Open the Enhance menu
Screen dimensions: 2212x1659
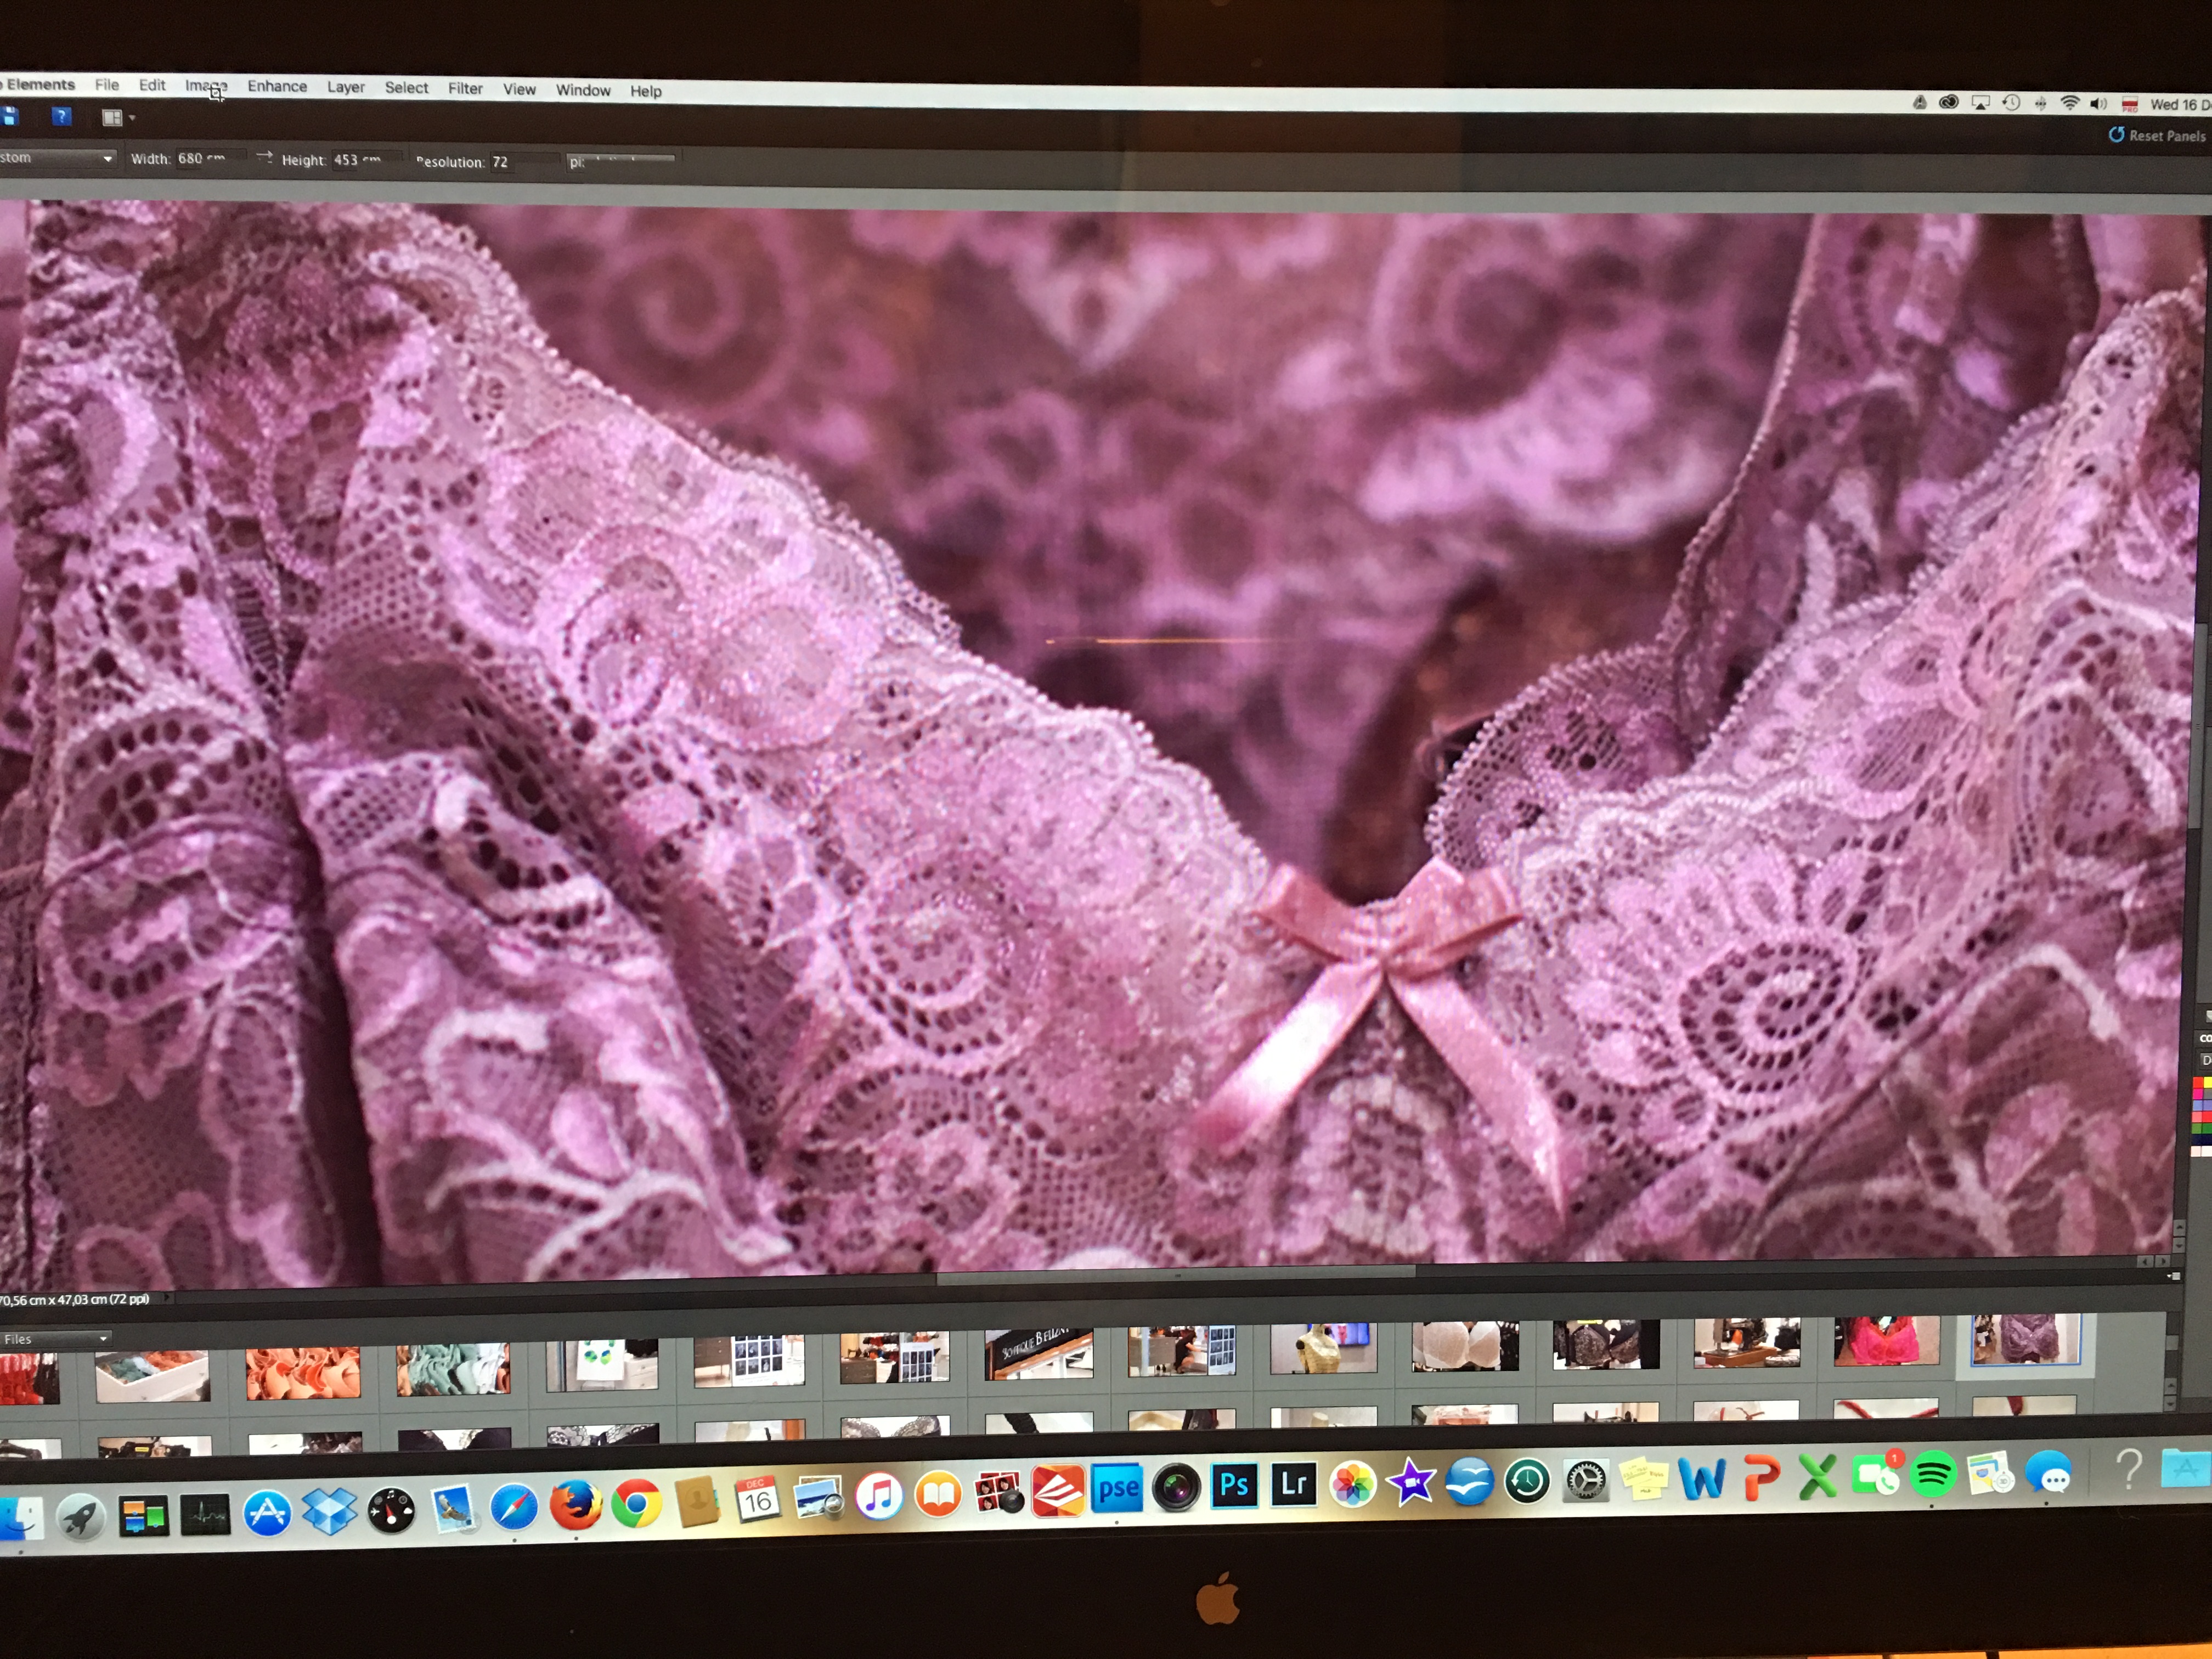point(277,86)
